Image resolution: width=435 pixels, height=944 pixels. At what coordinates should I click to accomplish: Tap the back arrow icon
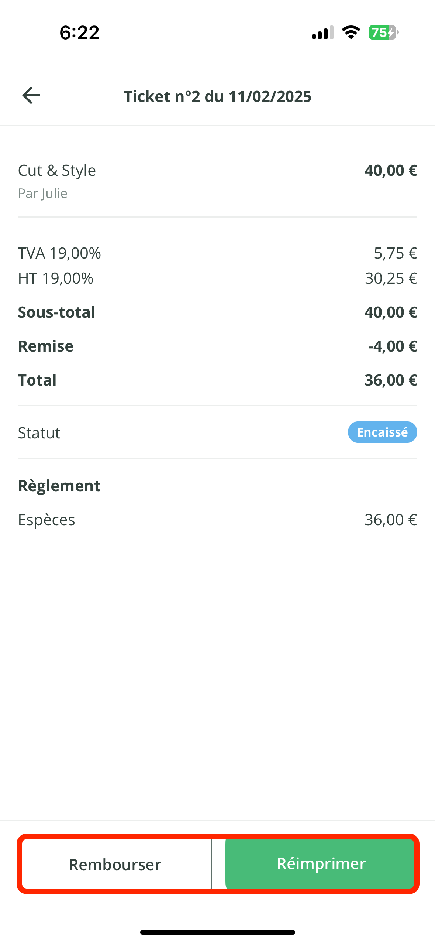click(x=31, y=96)
